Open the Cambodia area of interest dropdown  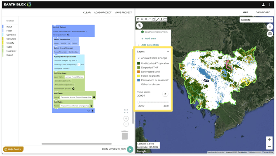point(73,52)
